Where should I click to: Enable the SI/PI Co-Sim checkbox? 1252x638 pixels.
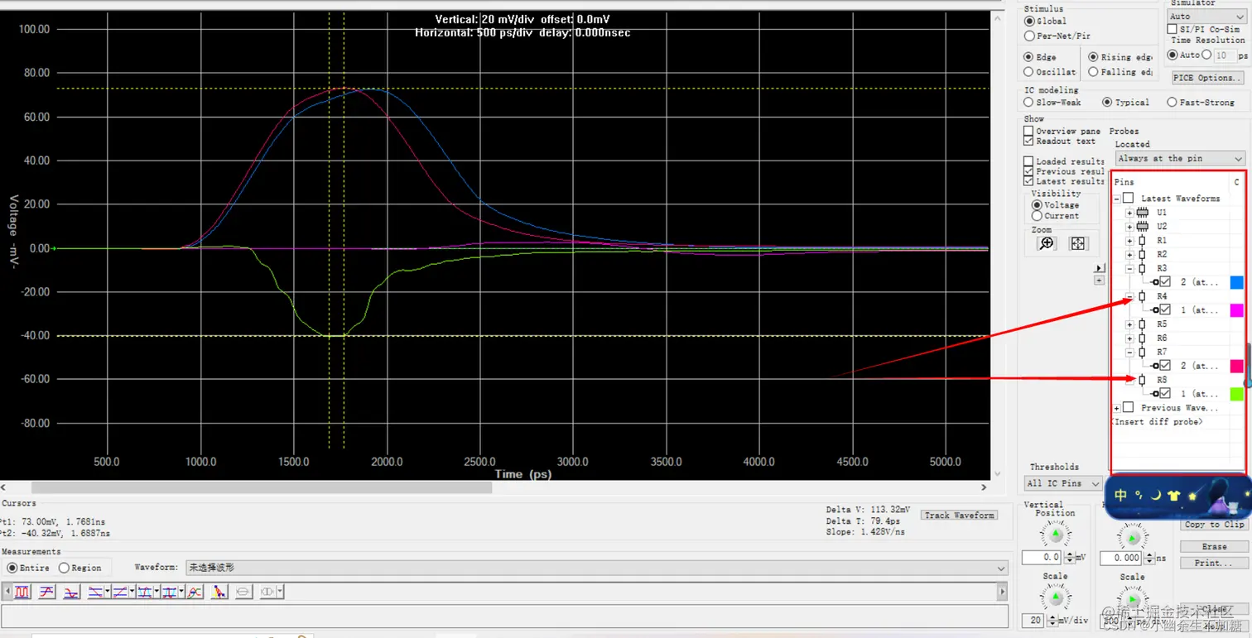tap(1172, 29)
